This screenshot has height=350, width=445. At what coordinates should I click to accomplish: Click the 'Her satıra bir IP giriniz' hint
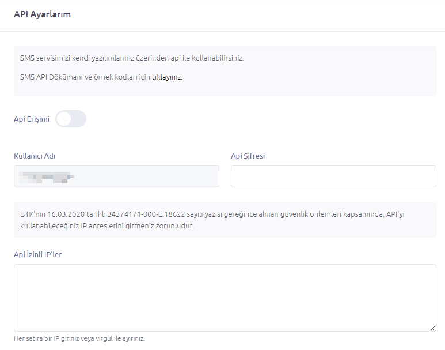(79, 338)
